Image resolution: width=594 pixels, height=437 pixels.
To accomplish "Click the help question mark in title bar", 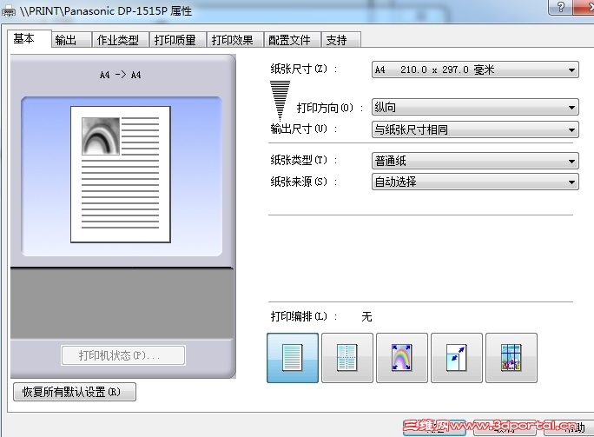I will point(561,7).
